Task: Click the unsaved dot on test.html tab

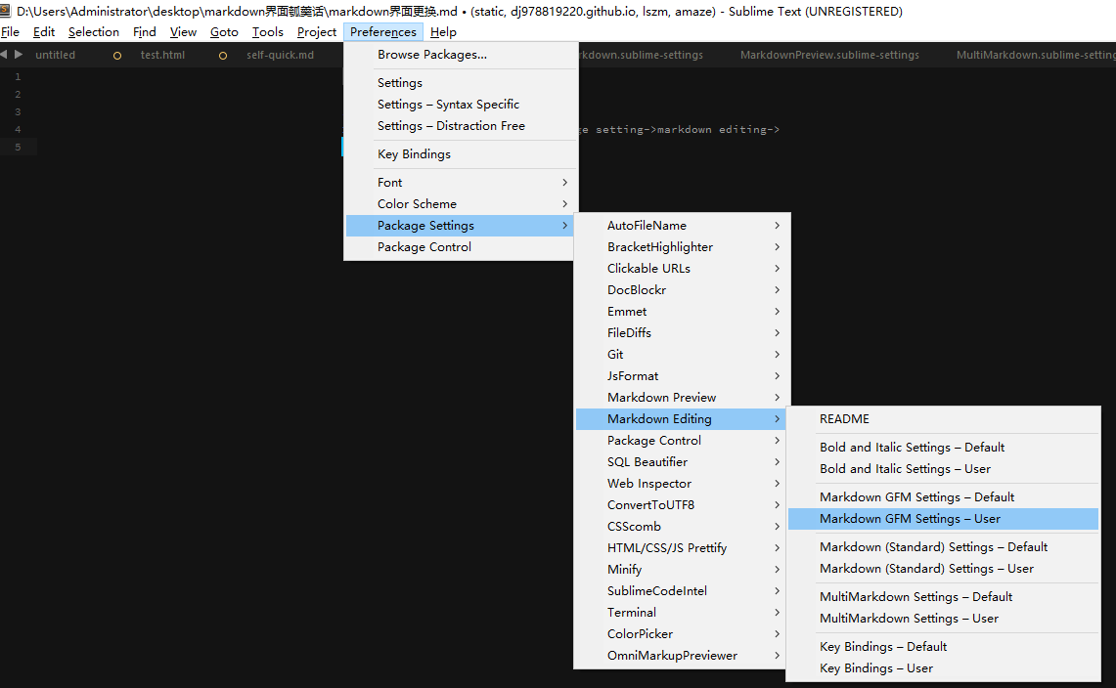Action: 117,56
